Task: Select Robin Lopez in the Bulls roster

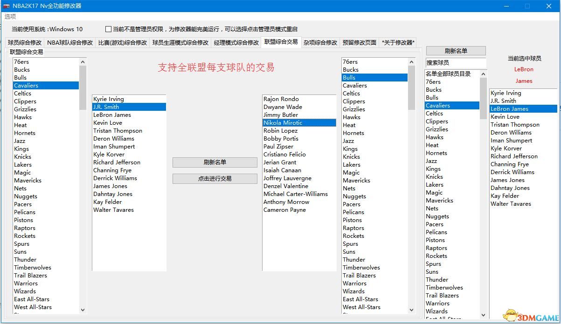Action: (299, 131)
